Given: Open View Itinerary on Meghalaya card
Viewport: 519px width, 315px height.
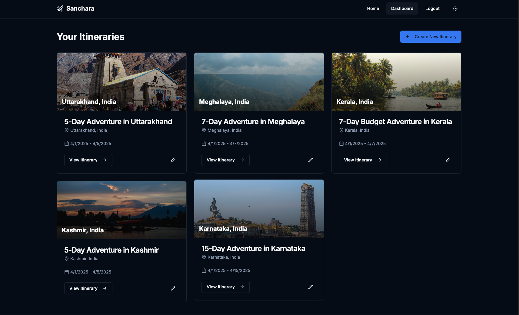Looking at the screenshot, I should 225,160.
